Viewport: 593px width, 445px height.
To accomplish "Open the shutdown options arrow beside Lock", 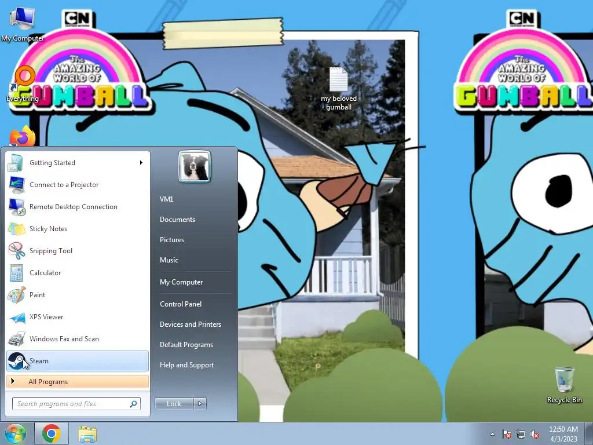I will pos(200,404).
